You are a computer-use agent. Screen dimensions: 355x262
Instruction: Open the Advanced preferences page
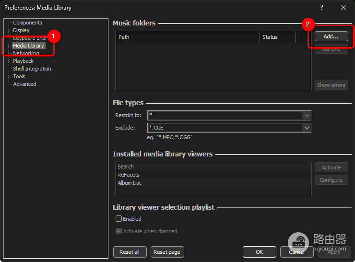[24, 84]
